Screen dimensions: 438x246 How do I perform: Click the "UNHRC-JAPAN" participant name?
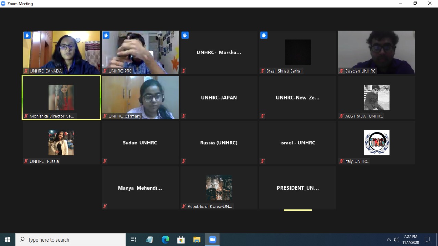tap(219, 98)
